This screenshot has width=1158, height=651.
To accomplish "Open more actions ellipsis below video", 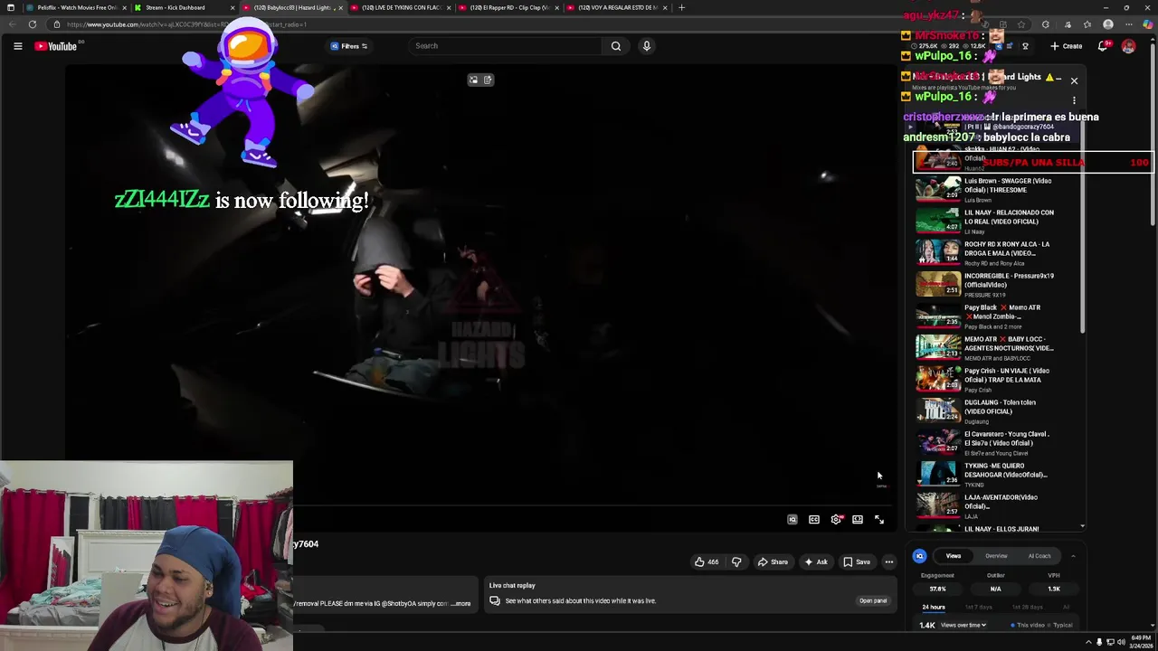I will (888, 562).
